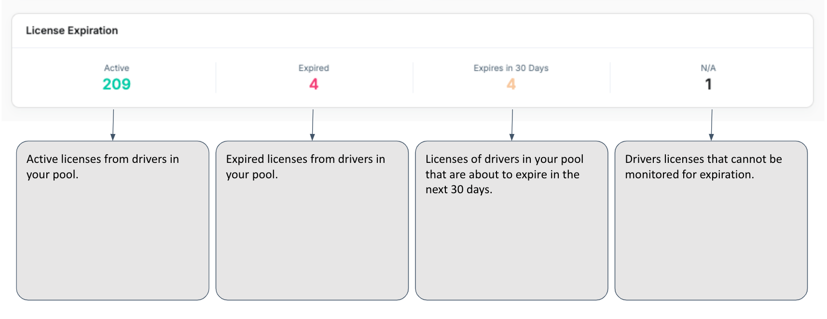Click the divider between Active and Expired

pos(216,77)
